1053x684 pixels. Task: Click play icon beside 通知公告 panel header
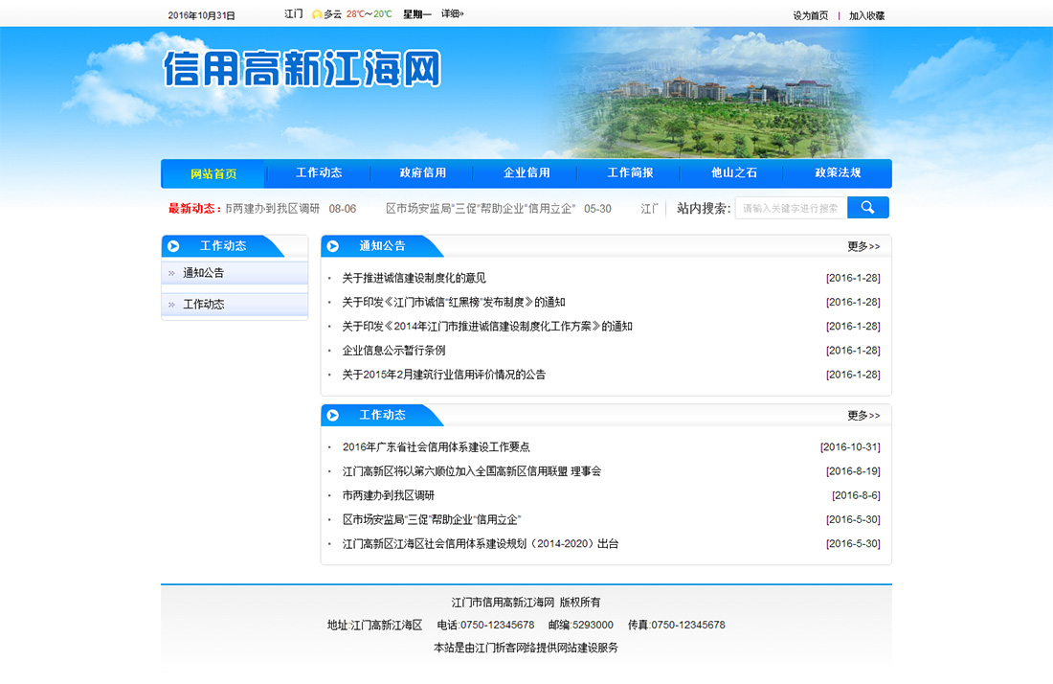pos(333,246)
